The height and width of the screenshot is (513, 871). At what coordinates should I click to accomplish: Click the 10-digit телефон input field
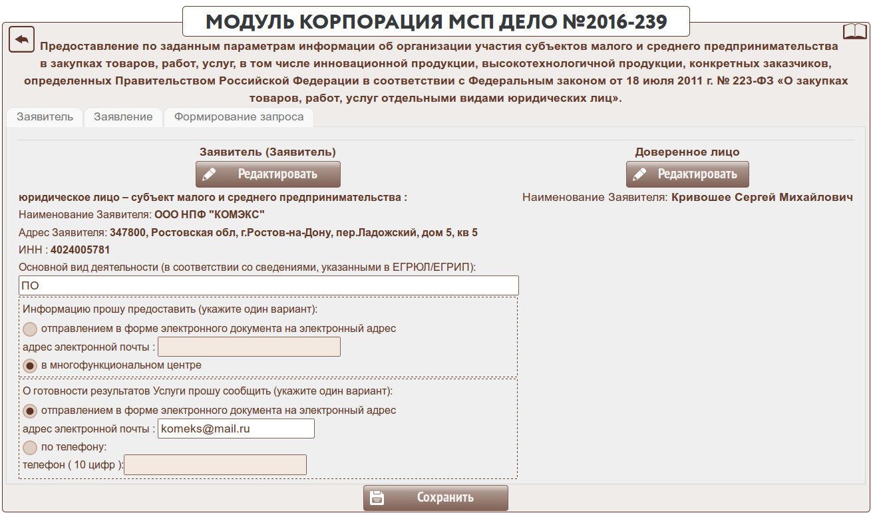point(215,465)
